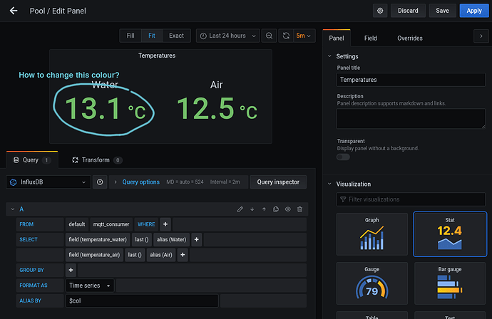
Task: Toggle the Transparent panel switch
Action: pos(344,157)
